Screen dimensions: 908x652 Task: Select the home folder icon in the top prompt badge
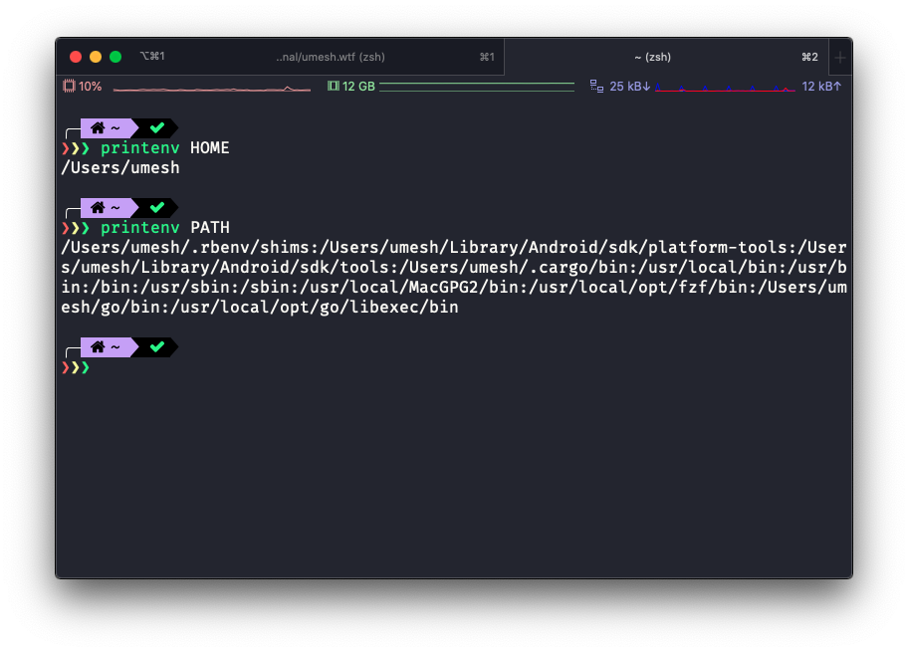[x=97, y=127]
